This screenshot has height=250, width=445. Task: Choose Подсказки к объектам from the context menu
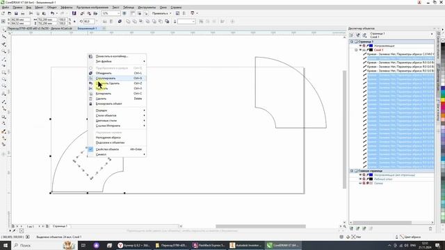pos(117,142)
